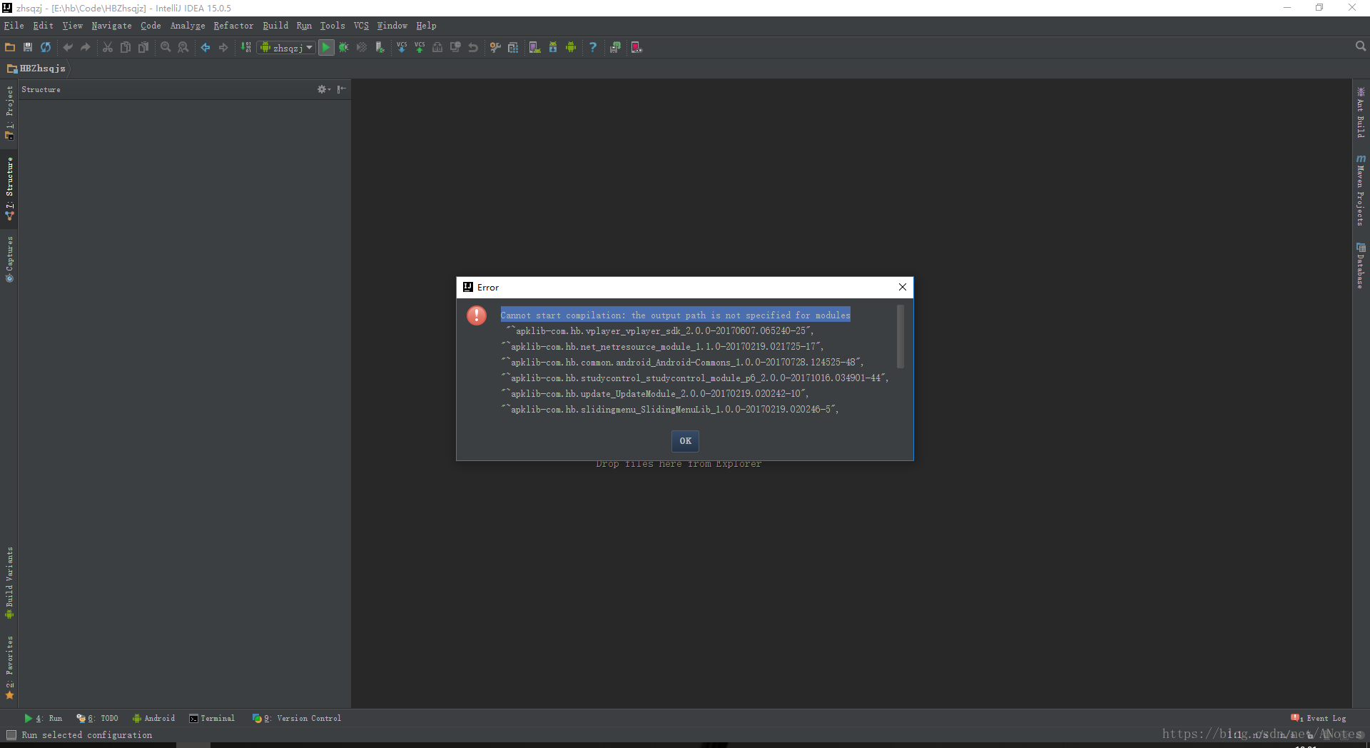Click OK in the Error dialog
1370x748 pixels.
pos(685,441)
